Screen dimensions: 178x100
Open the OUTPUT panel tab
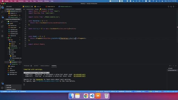click(36, 66)
